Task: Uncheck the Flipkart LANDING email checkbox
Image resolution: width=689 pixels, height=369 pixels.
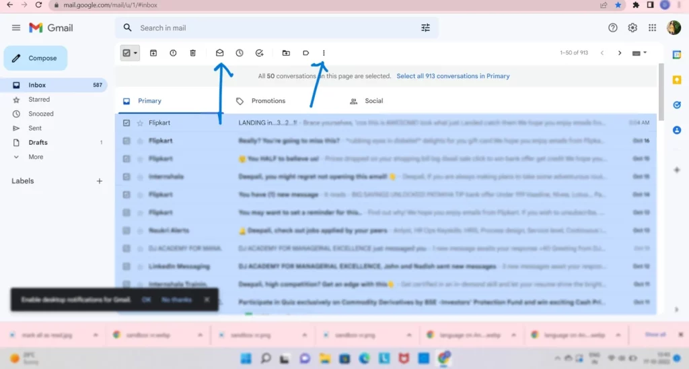Action: tap(126, 123)
